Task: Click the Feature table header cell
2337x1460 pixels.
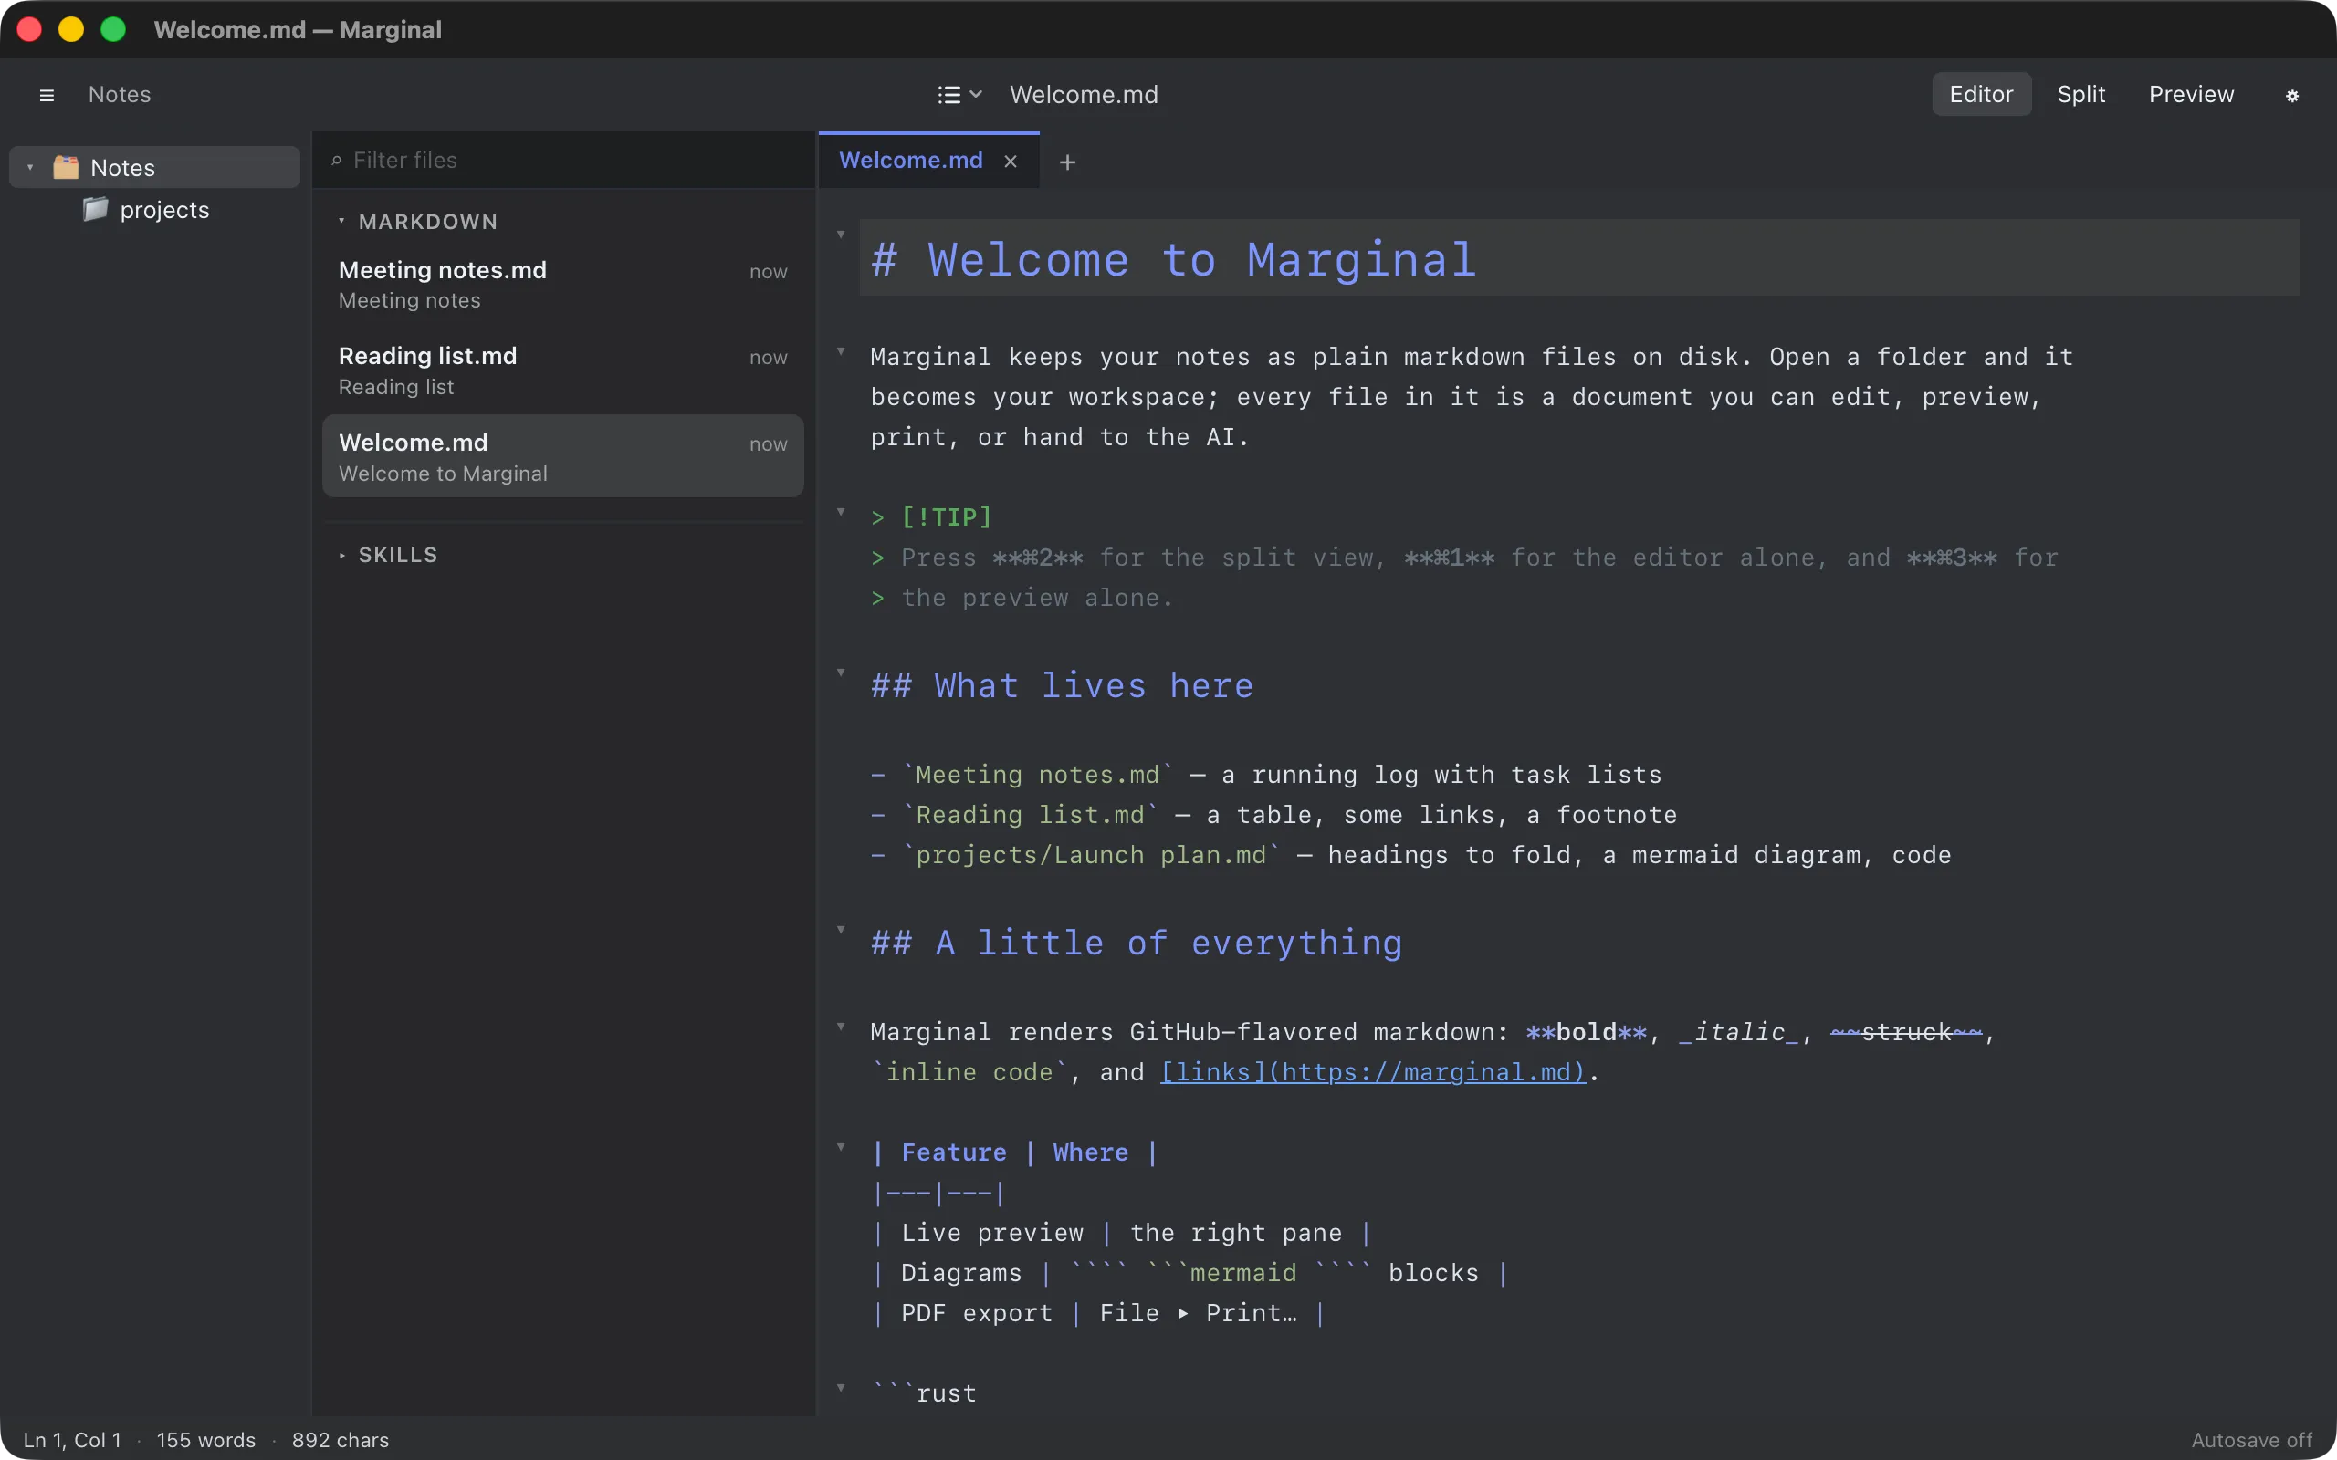Action: [x=954, y=1152]
